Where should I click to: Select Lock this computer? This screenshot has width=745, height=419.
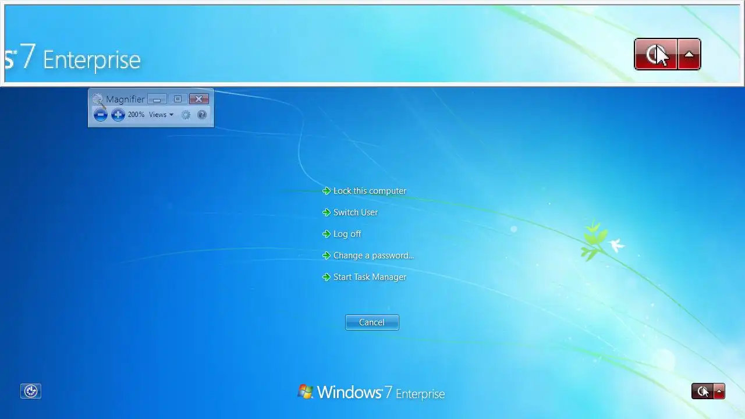[364, 191]
